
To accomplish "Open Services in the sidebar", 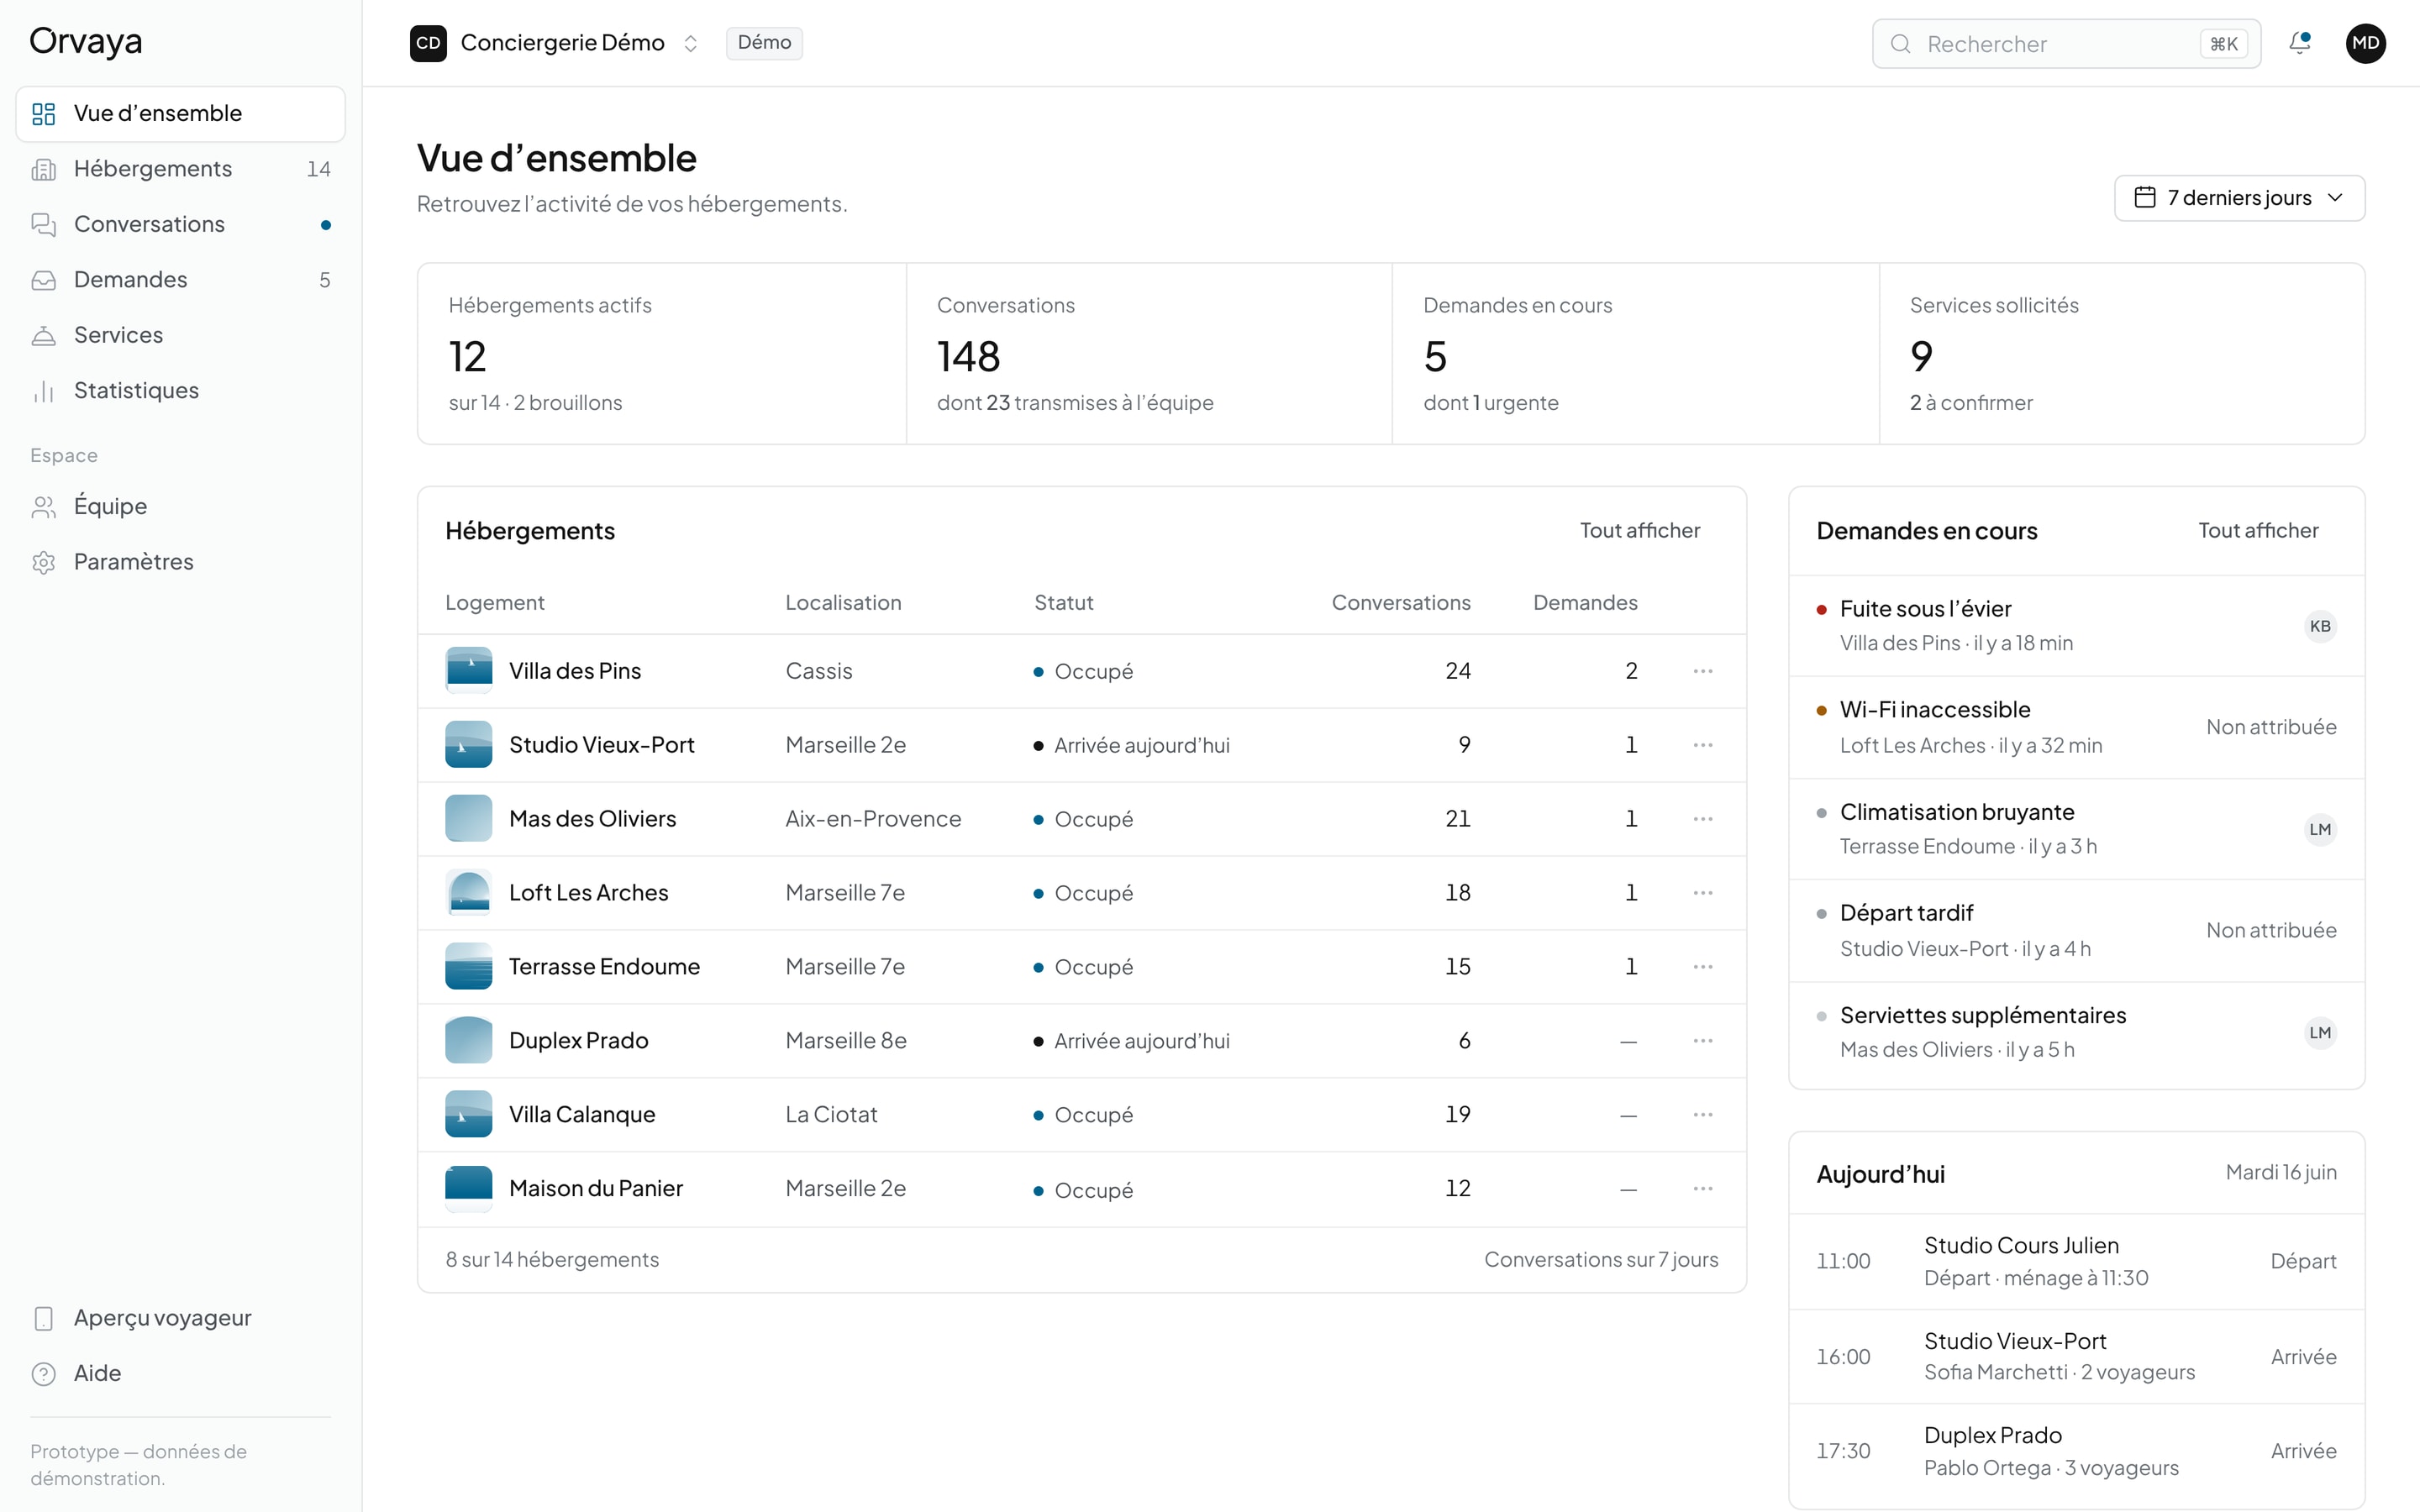I will pyautogui.click(x=181, y=335).
